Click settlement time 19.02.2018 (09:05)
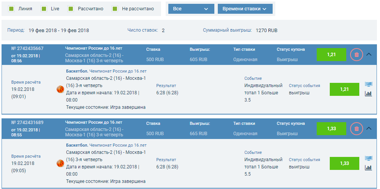Viewport: 380px width, 189px height. click(x=23, y=167)
